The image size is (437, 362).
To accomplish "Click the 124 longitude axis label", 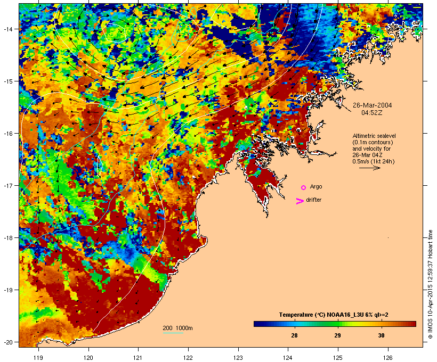I will point(288,358).
